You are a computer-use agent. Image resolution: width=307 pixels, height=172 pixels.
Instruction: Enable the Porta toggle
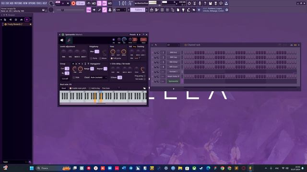click(94, 58)
